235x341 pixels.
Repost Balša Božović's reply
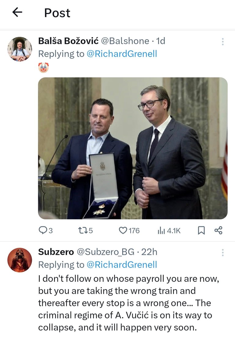(x=85, y=230)
